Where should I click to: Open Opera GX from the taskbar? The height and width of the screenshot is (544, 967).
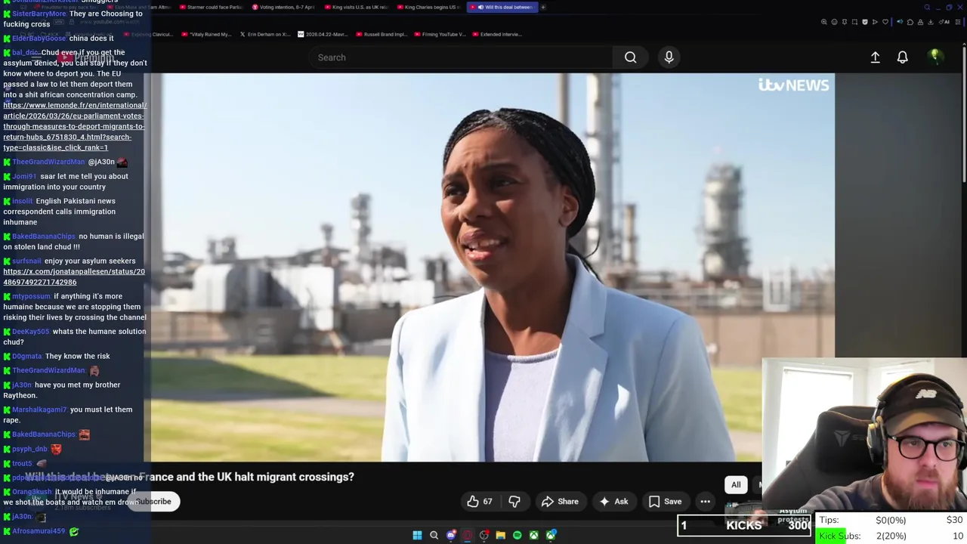pyautogui.click(x=468, y=535)
